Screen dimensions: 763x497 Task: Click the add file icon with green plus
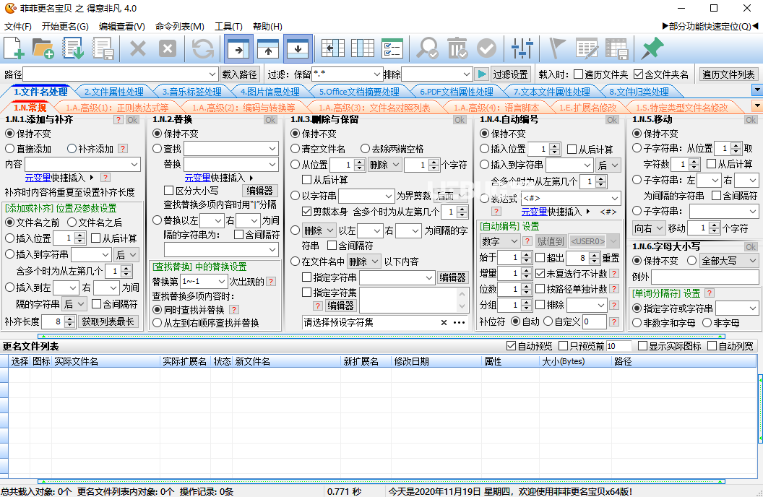14,48
